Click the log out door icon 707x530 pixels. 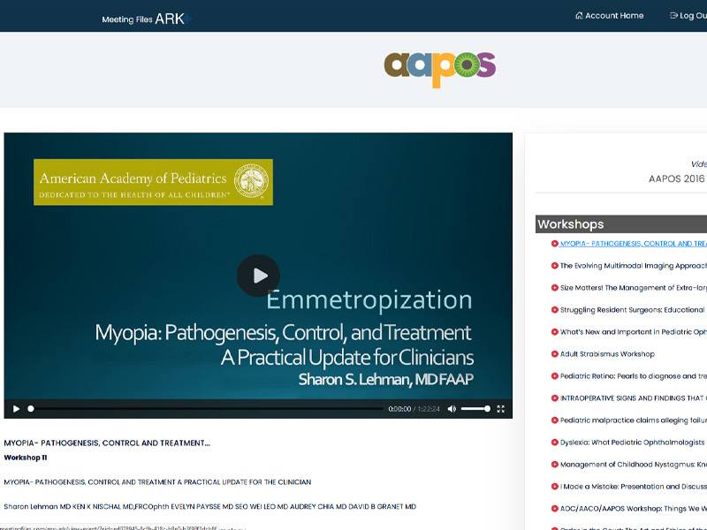[673, 15]
